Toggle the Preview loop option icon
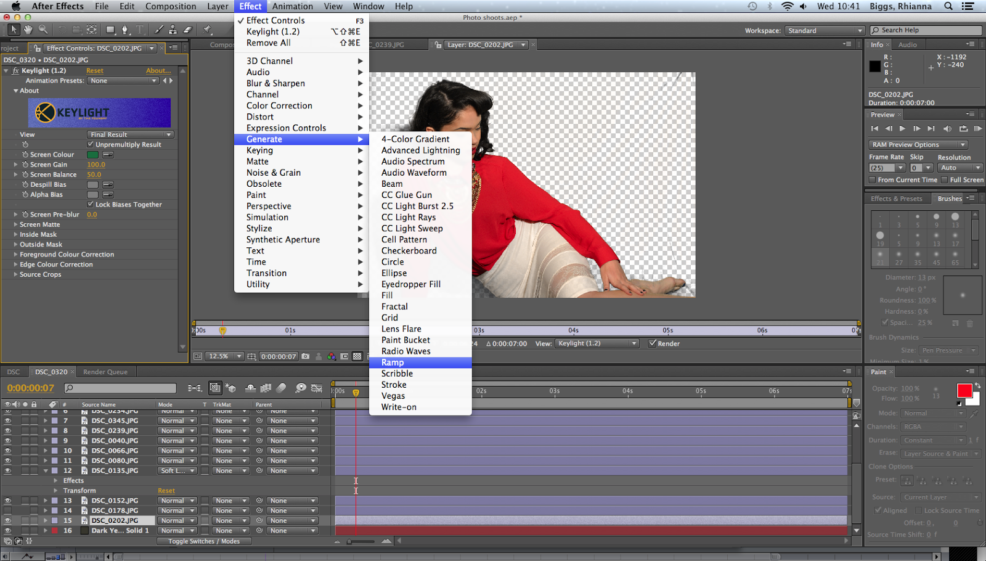Viewport: 986px width, 561px height. pos(963,128)
